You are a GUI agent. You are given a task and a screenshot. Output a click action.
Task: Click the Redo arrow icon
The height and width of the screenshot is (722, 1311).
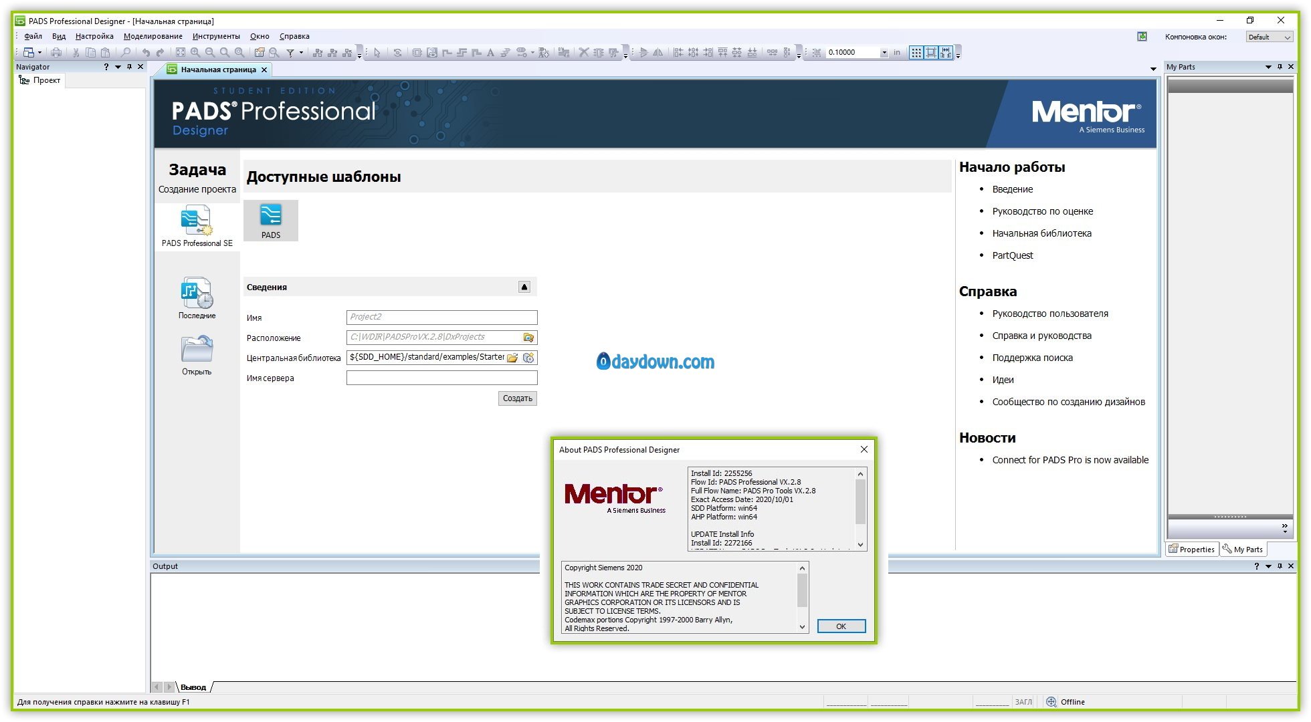[160, 52]
